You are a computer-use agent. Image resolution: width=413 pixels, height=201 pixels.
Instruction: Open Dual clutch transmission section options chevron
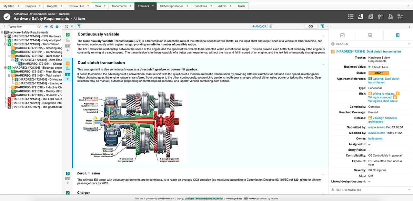(323, 64)
